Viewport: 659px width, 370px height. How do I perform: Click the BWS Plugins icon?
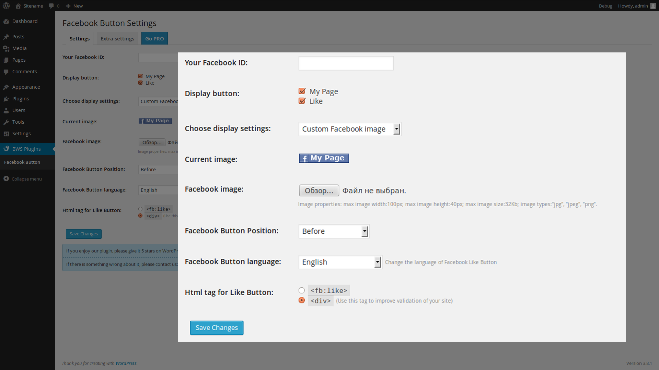6,149
